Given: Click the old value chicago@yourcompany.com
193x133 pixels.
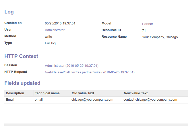Looking at the screenshot, I should 92,100.
